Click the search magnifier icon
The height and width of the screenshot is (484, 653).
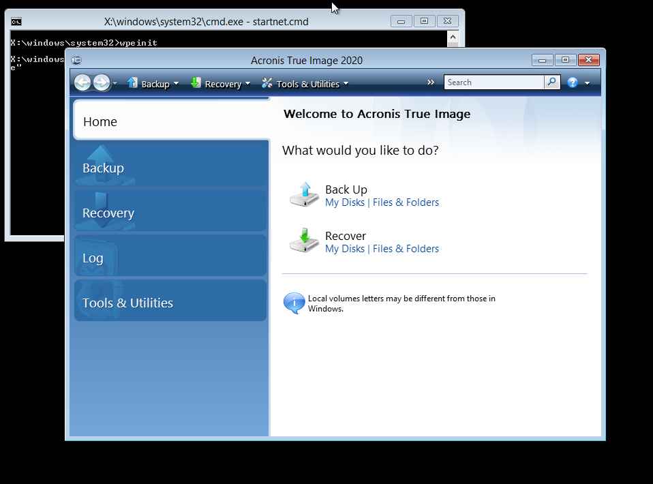pyautogui.click(x=552, y=82)
